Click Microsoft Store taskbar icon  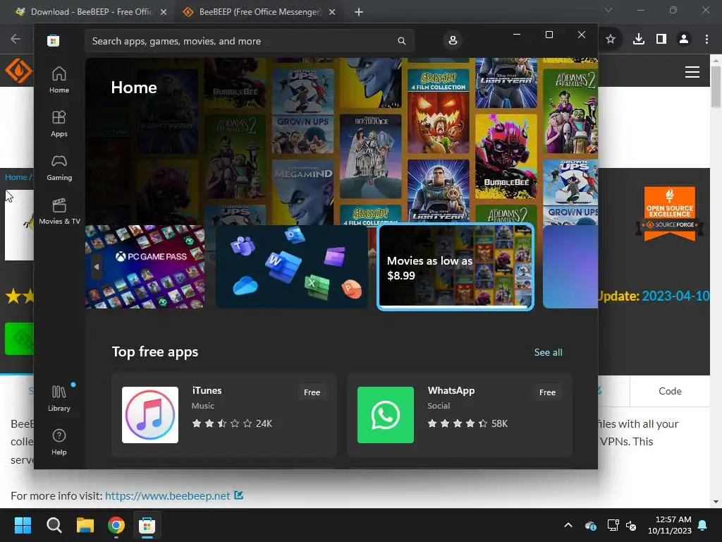tap(147, 525)
